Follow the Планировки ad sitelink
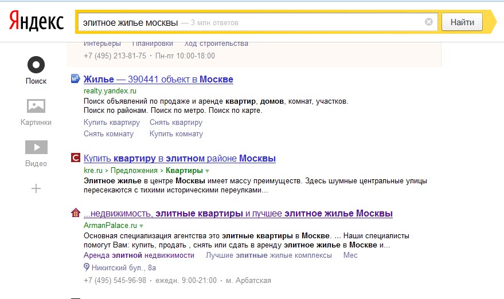 [x=153, y=44]
